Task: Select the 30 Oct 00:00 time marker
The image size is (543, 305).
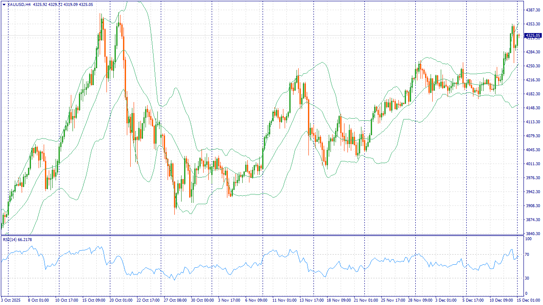Action: (203, 300)
